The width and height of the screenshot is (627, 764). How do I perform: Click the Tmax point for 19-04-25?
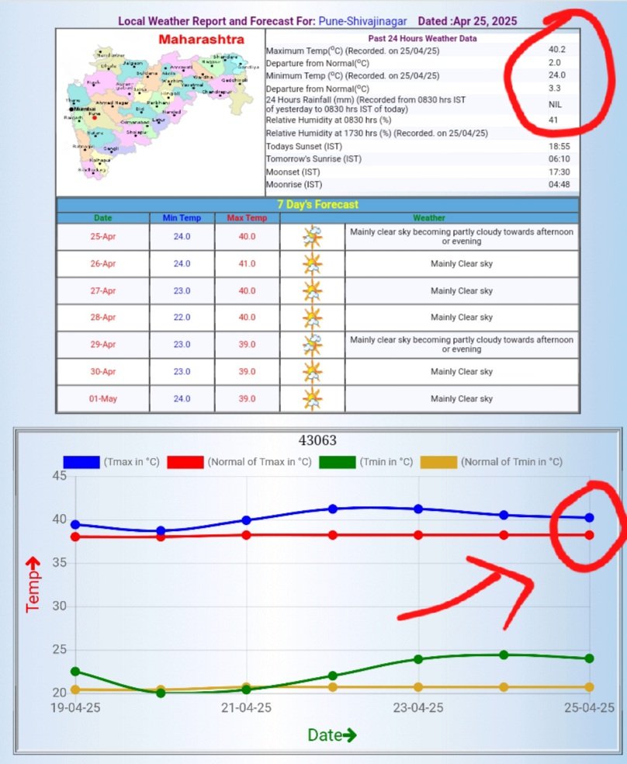pos(75,525)
